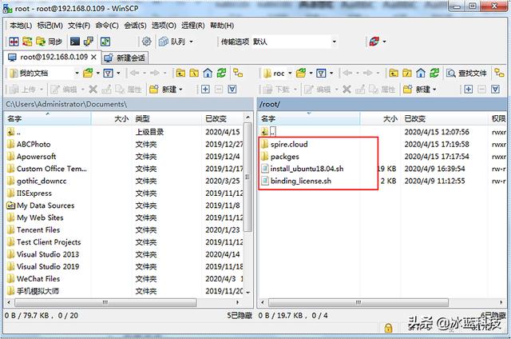Go to local root directory icon
The height and width of the screenshot is (339, 511).
pos(194,73)
